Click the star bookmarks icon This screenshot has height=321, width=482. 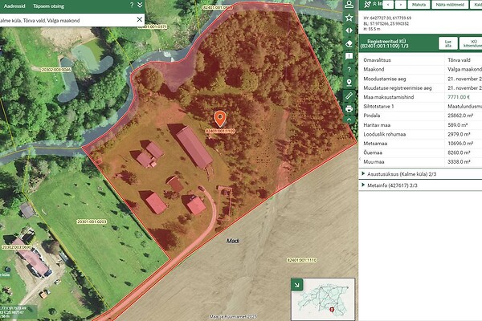pyautogui.click(x=349, y=17)
